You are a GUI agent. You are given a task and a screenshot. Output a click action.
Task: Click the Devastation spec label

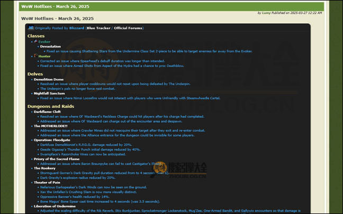pos(50,46)
